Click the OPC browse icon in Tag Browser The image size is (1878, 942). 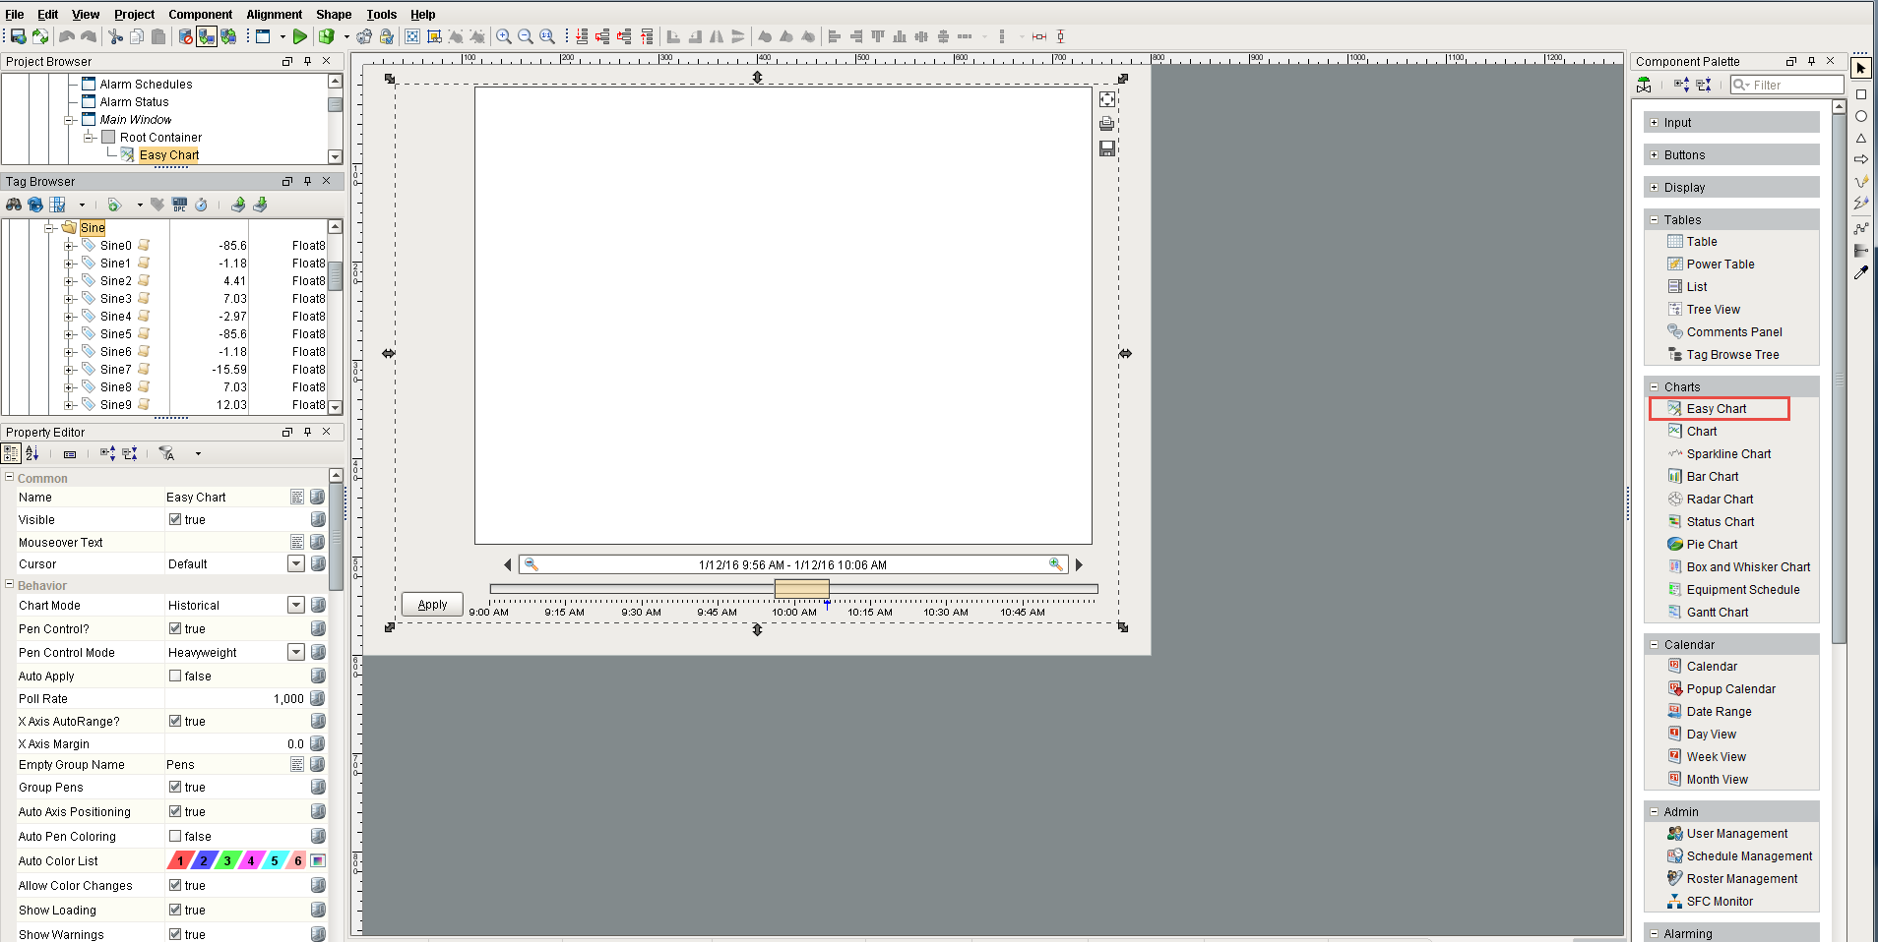(179, 205)
